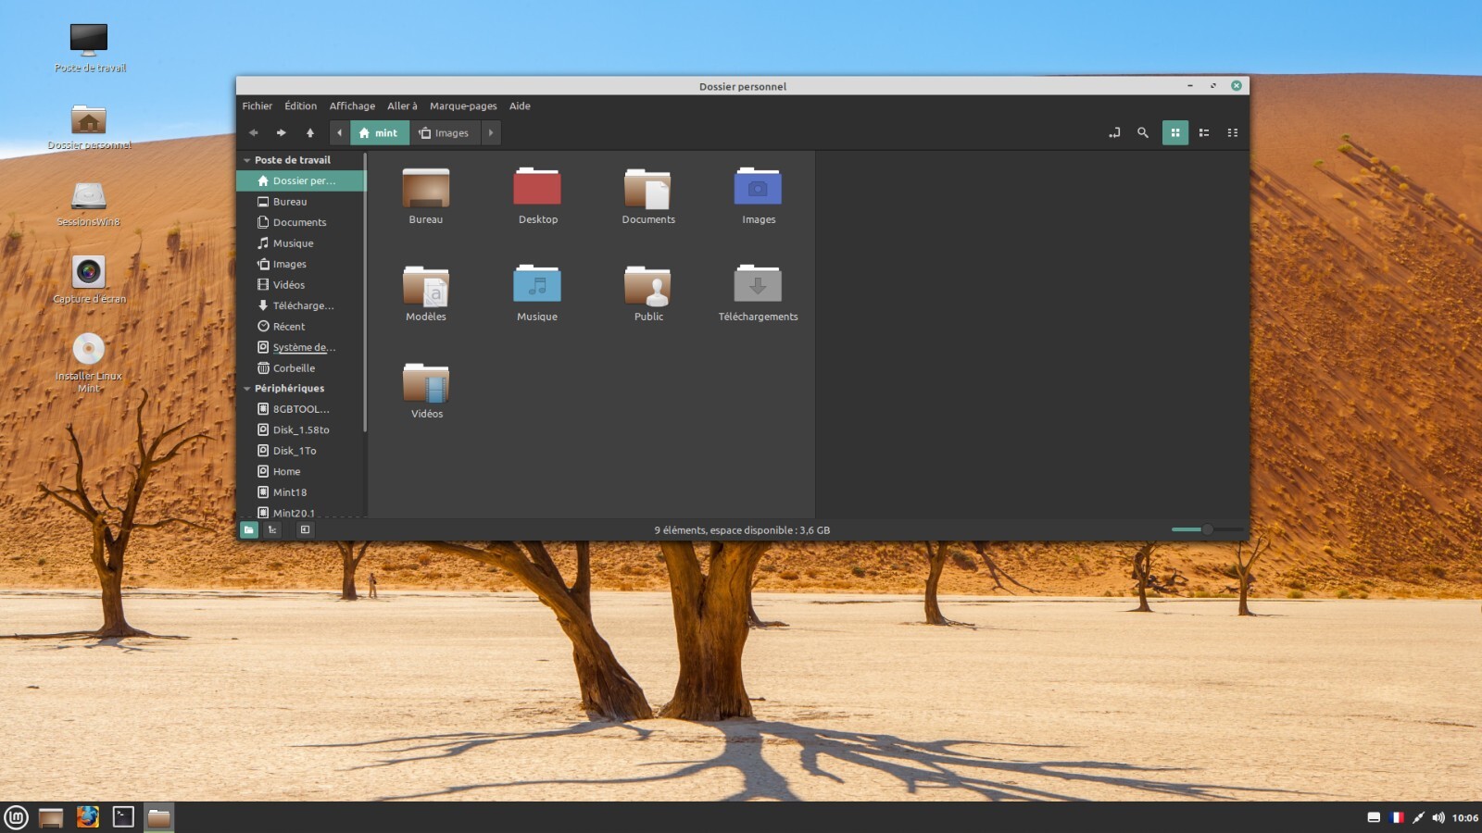The image size is (1482, 833).
Task: Open Corbeille in the sidebar
Action: tap(301, 368)
